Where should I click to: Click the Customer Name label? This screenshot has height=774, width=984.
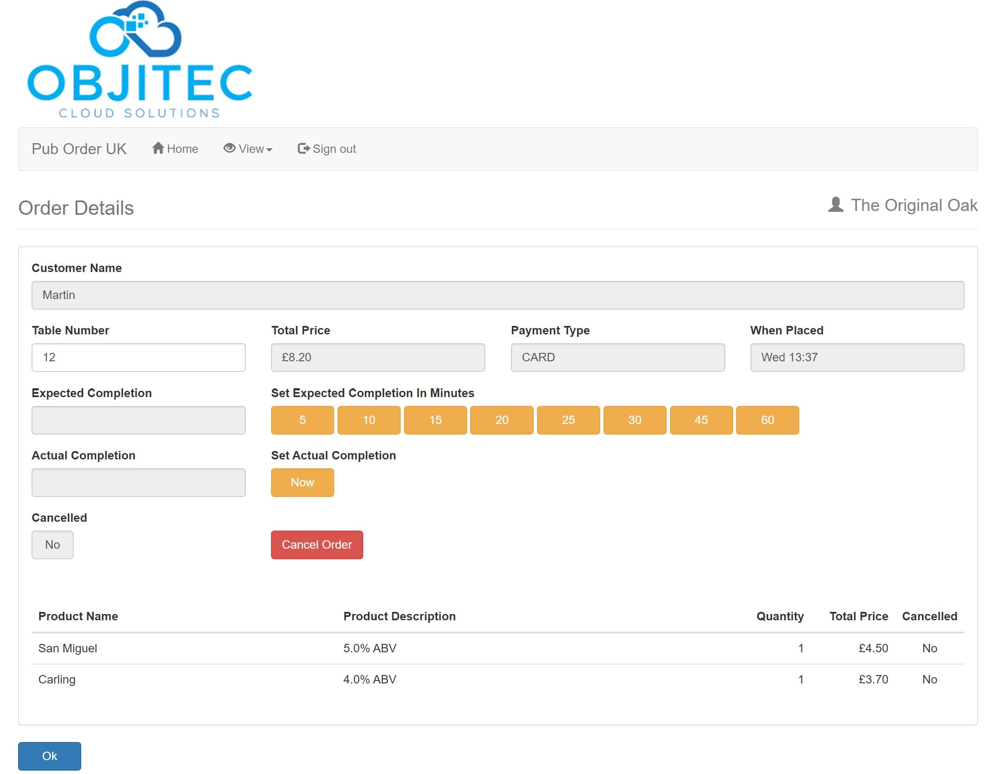pos(77,268)
